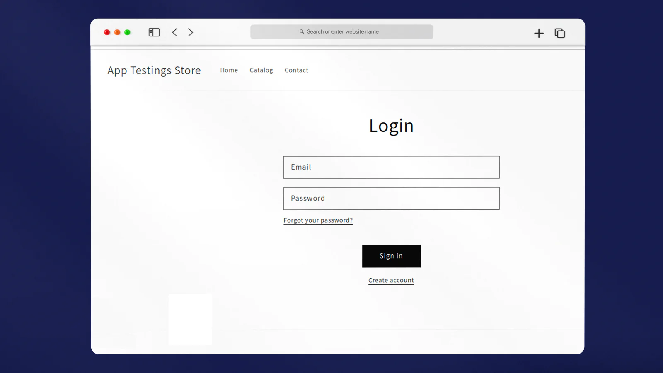Click into the Email field
The height and width of the screenshot is (373, 663).
[x=392, y=167]
